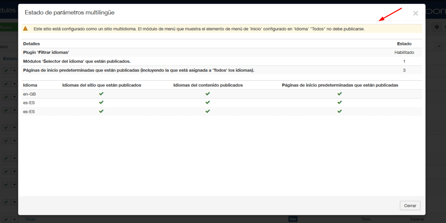Click the en-GB published home page checkmark
The image size is (446, 223).
point(340,94)
